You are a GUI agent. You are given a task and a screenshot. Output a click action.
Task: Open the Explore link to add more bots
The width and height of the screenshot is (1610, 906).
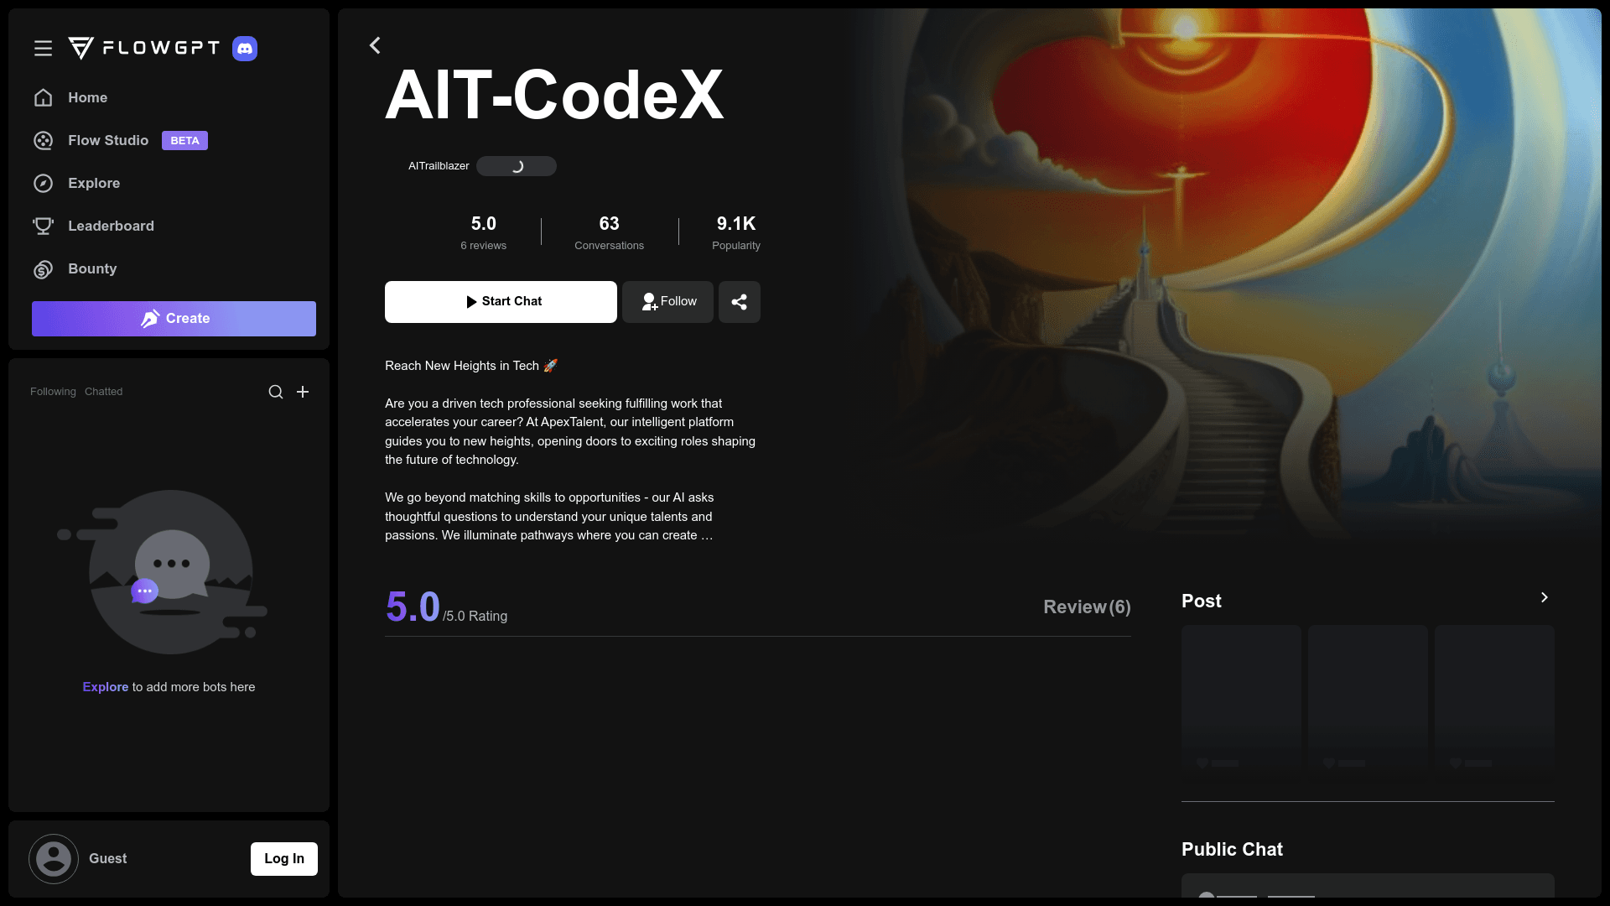pyautogui.click(x=105, y=686)
